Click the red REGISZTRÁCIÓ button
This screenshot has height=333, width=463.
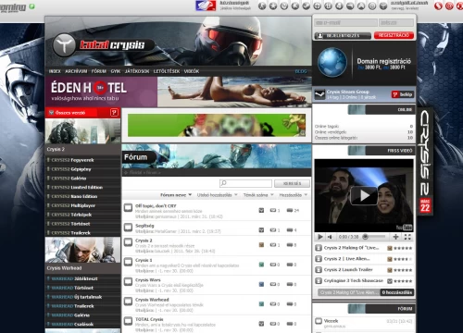click(x=394, y=35)
